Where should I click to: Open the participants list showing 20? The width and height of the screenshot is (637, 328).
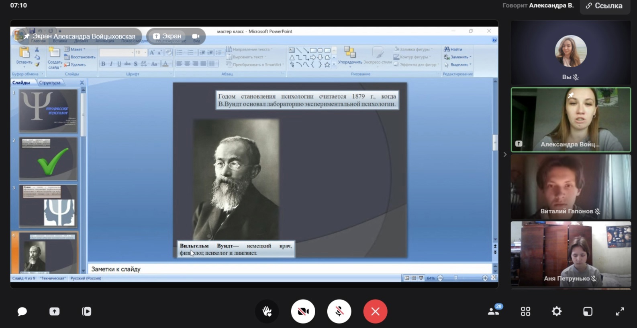(494, 311)
